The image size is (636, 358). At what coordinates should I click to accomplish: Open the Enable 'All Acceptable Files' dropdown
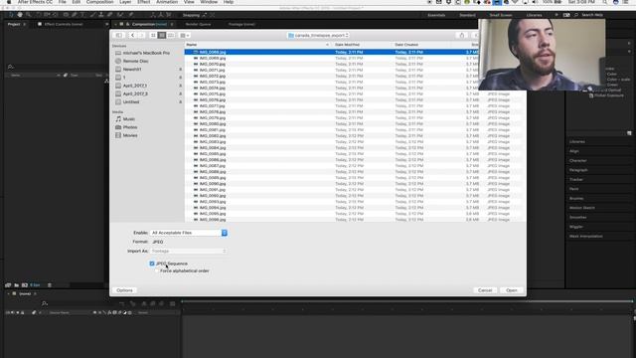188,233
